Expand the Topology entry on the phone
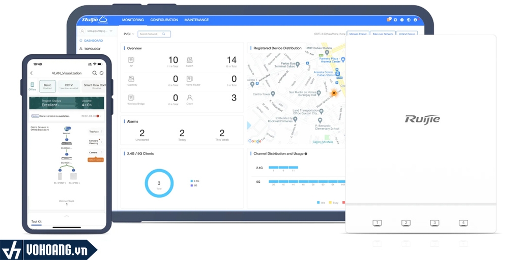The height and width of the screenshot is (260, 521). point(95,132)
